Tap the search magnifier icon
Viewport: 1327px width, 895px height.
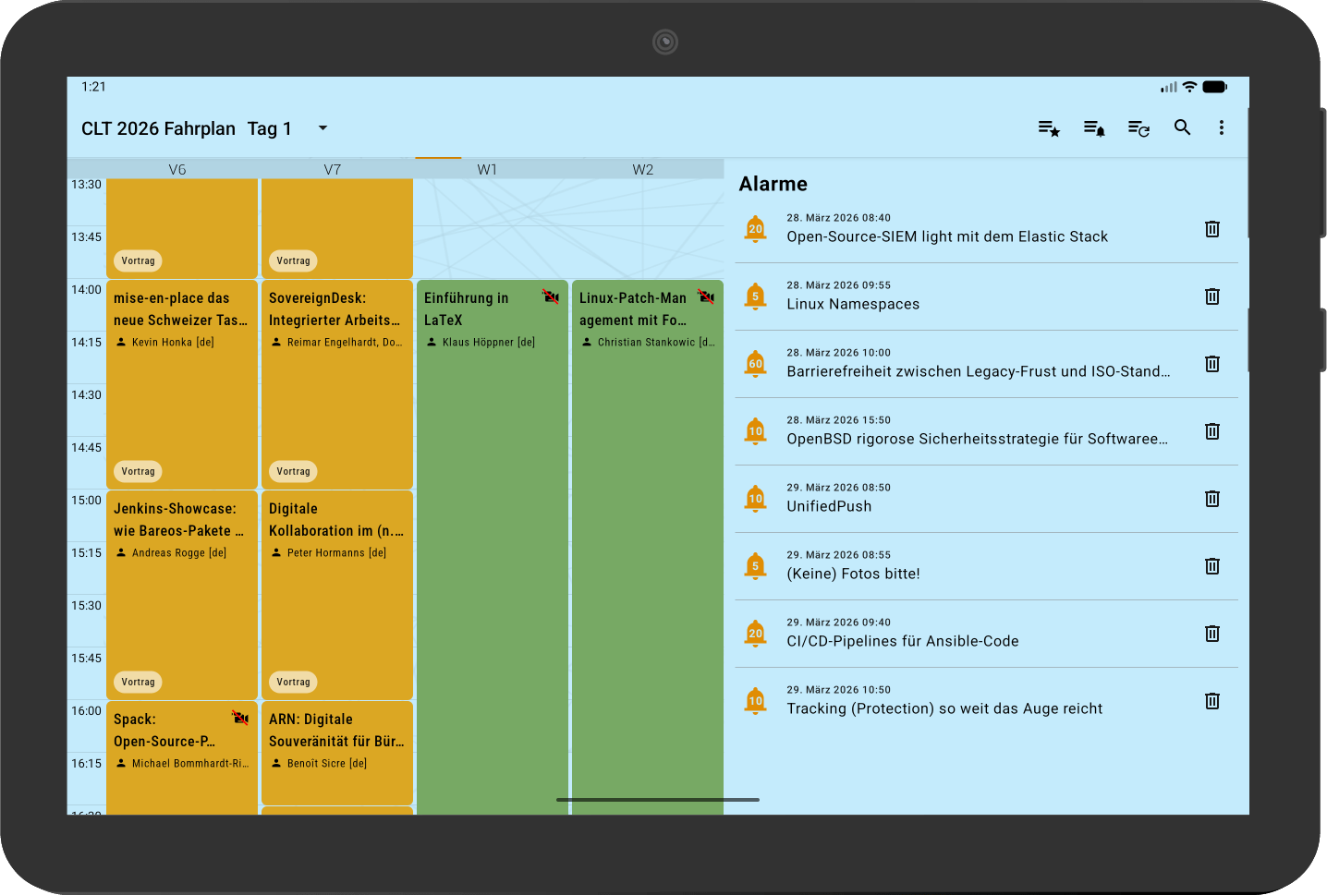click(x=1182, y=128)
